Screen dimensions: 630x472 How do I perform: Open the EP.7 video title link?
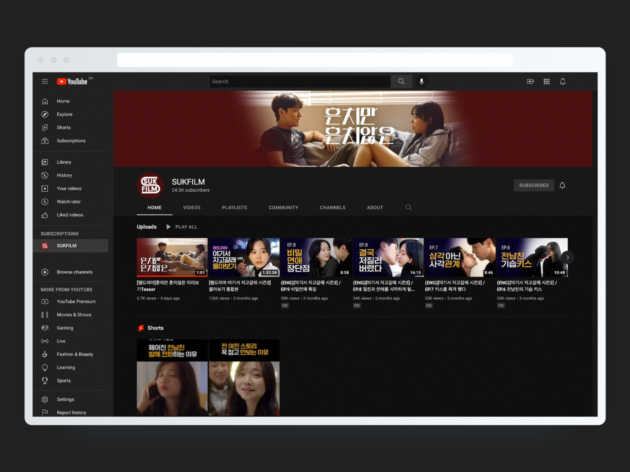(x=455, y=286)
